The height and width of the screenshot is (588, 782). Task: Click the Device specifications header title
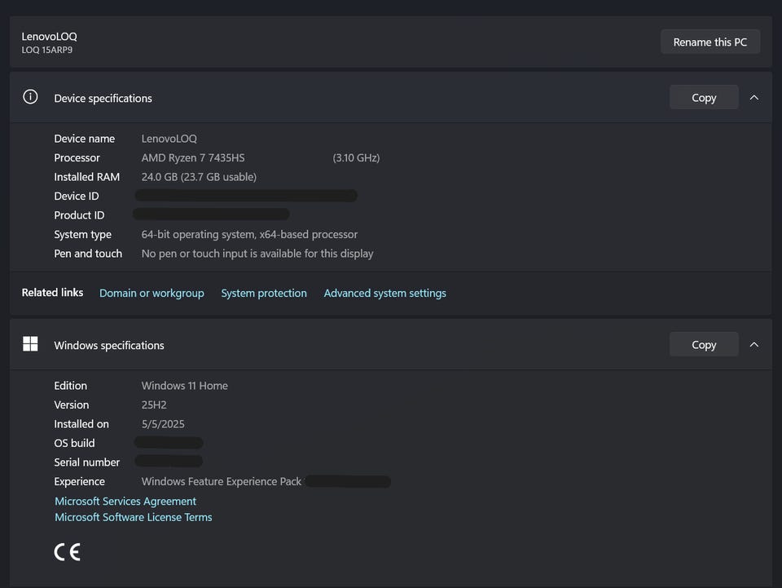(103, 98)
